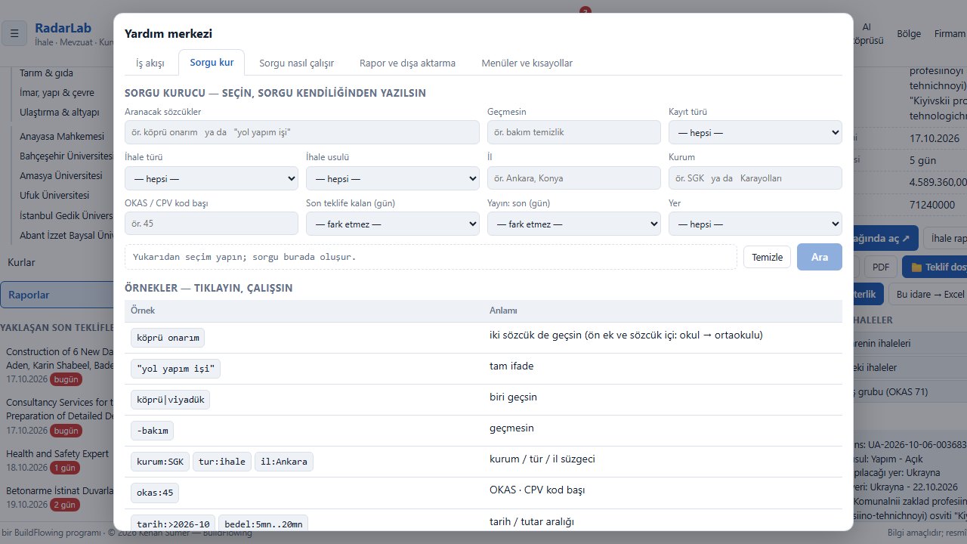
Task: Click the kurum:SGK example chip
Action: [x=160, y=462]
